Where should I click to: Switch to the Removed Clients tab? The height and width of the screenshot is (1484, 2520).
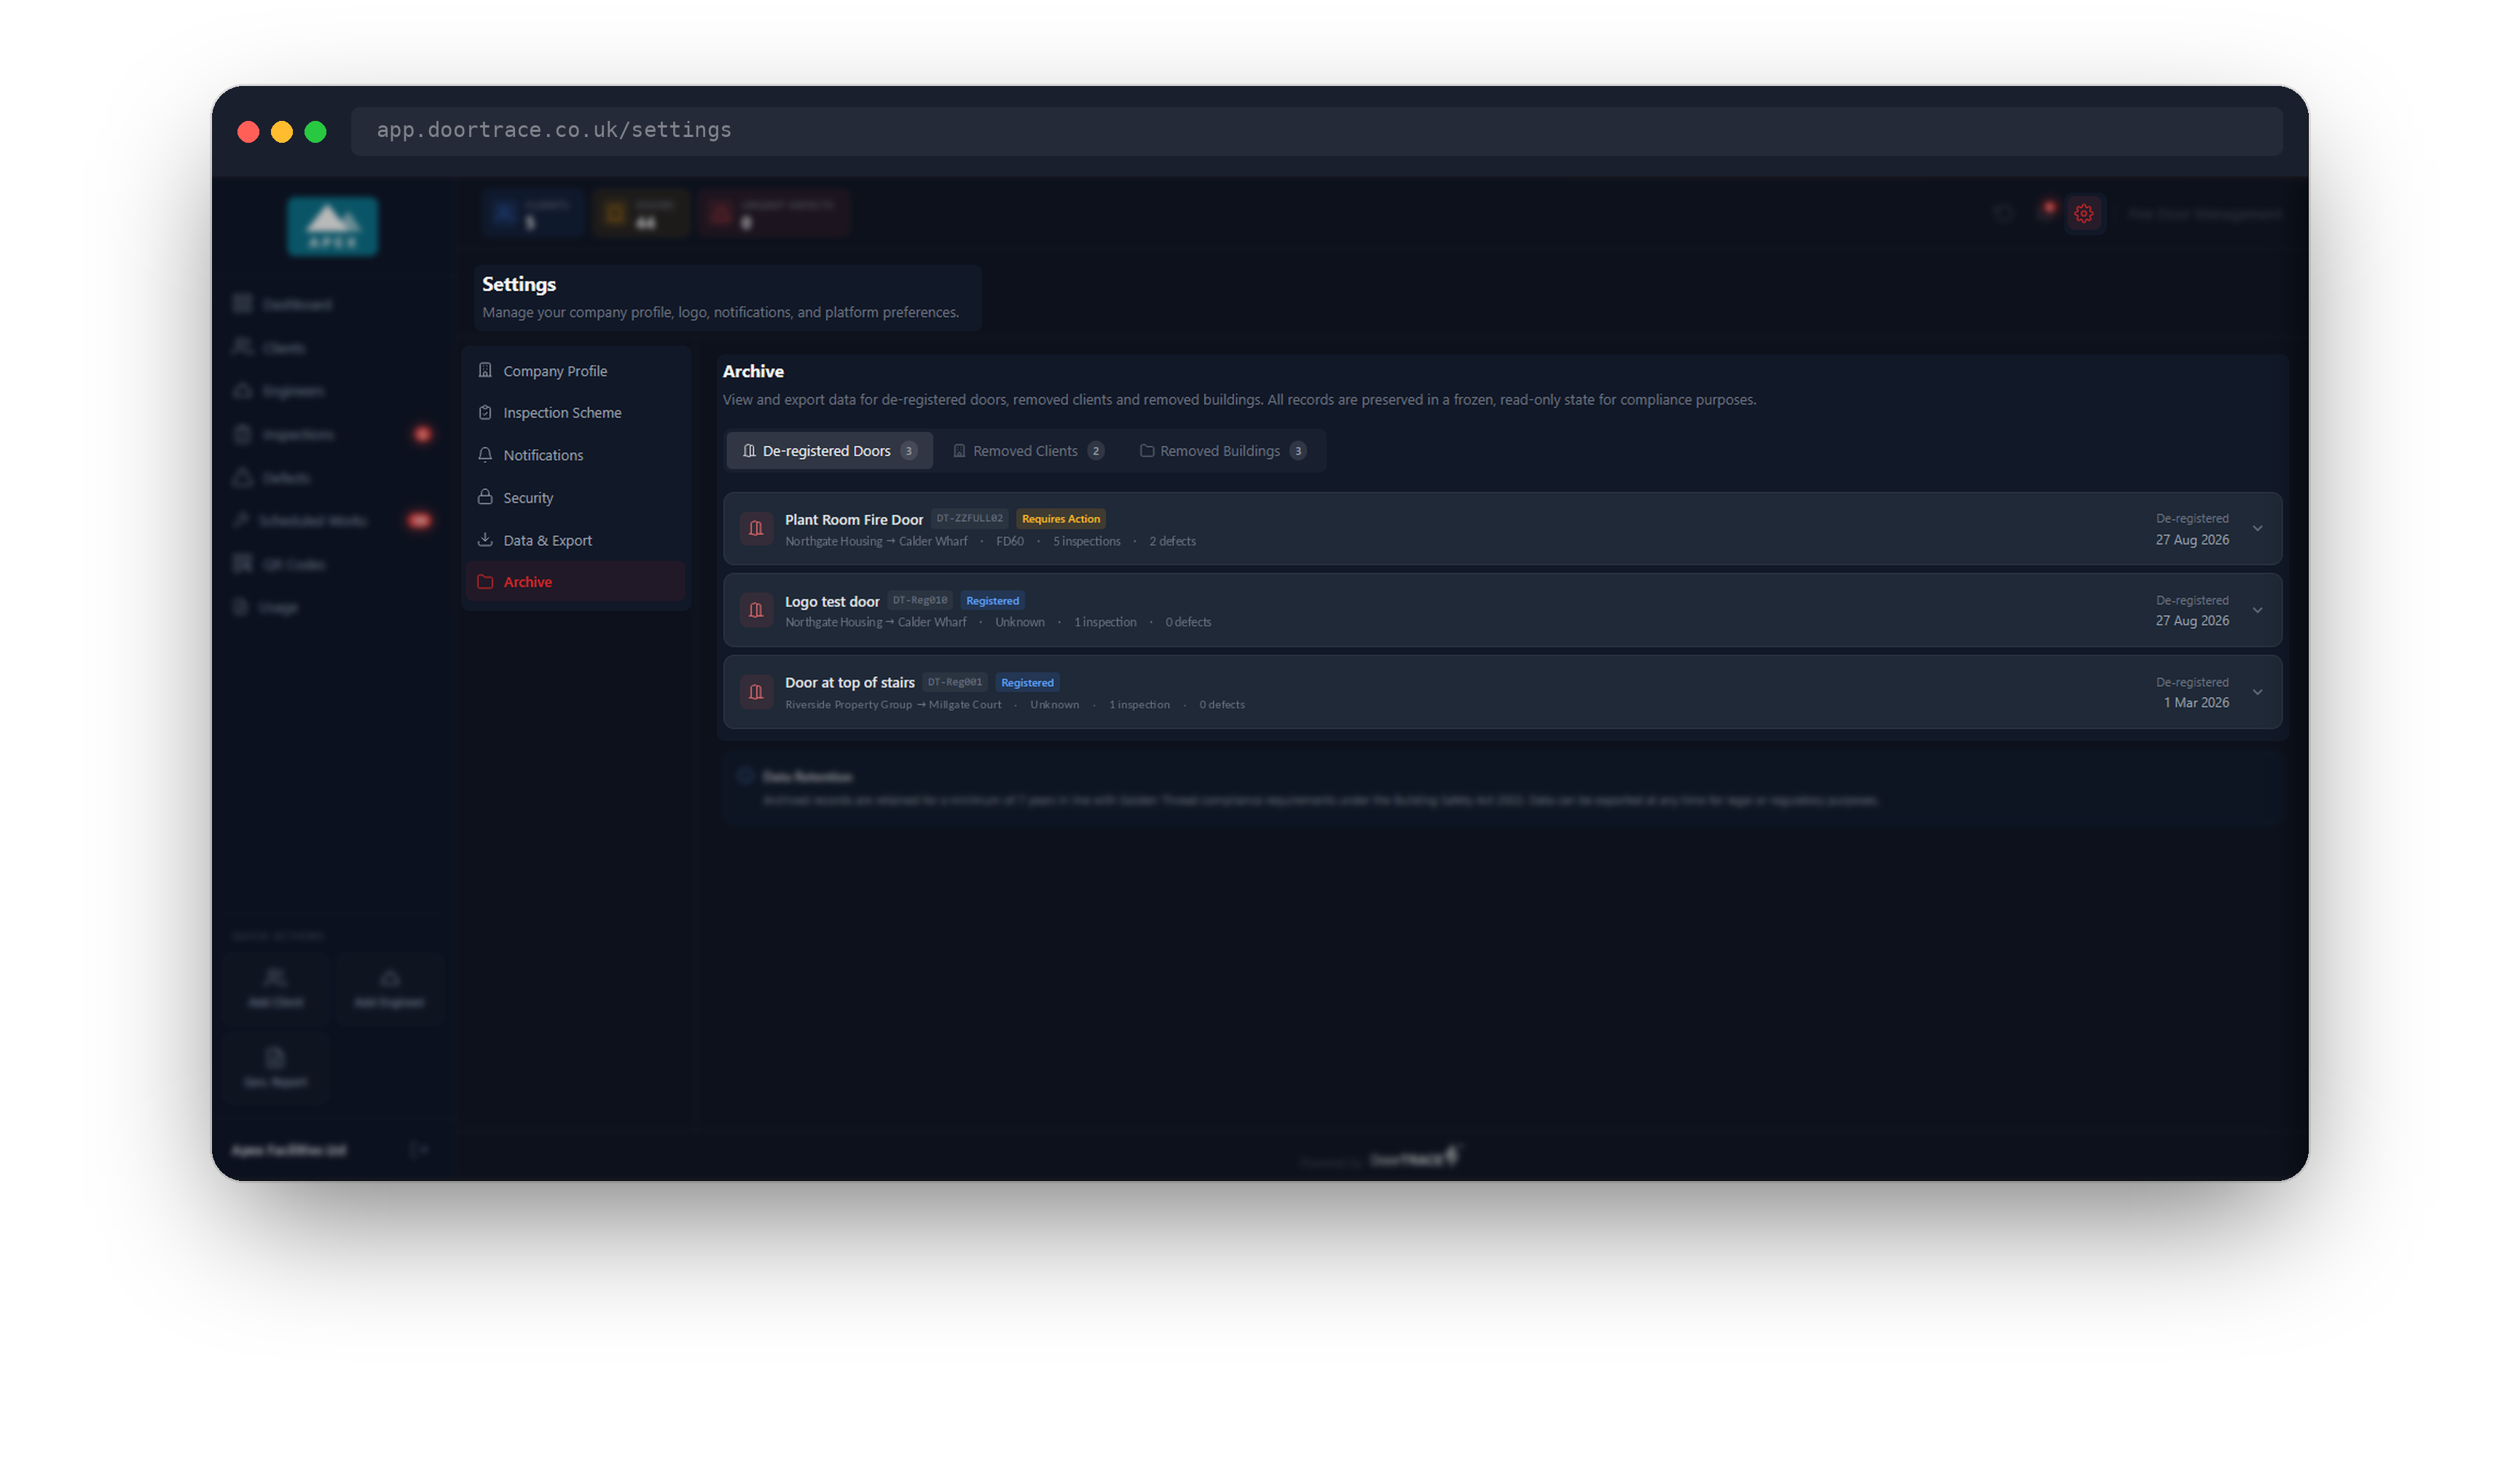click(1029, 451)
